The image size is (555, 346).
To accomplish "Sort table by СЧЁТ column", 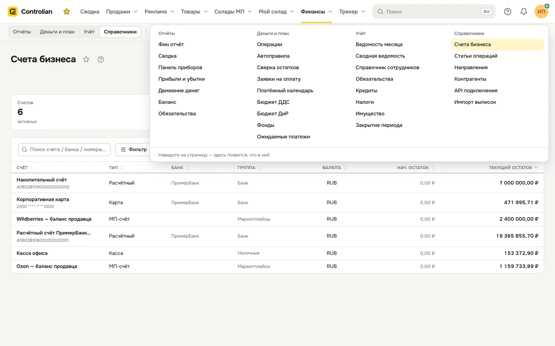I will [25, 168].
